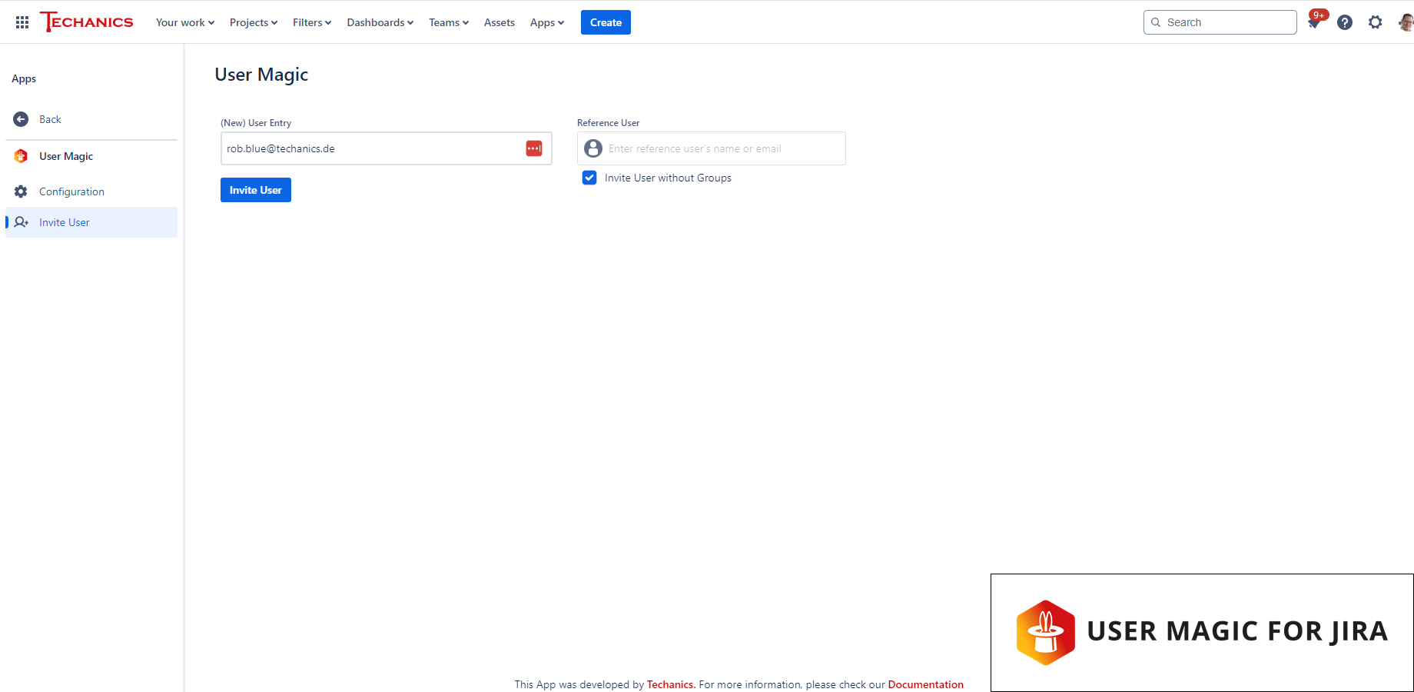This screenshot has width=1414, height=692.
Task: Click the Configuration gear icon in the sidebar
Action: 21,191
